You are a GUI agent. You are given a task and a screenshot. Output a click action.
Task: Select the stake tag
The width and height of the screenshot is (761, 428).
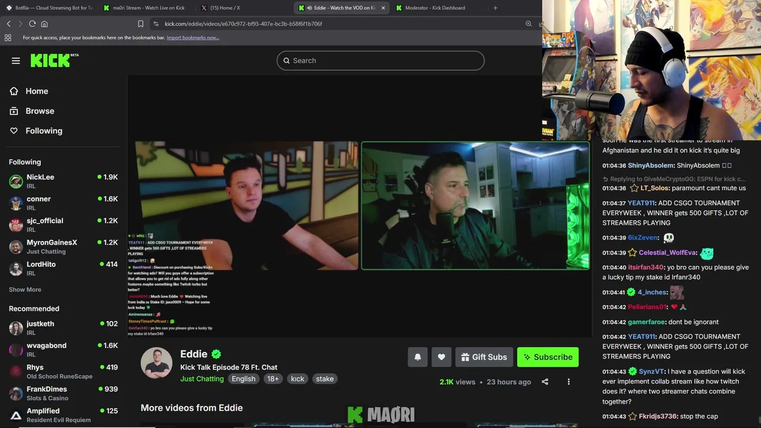(x=325, y=379)
